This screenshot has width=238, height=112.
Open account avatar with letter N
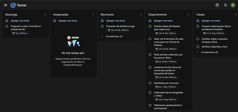(x=233, y=5)
